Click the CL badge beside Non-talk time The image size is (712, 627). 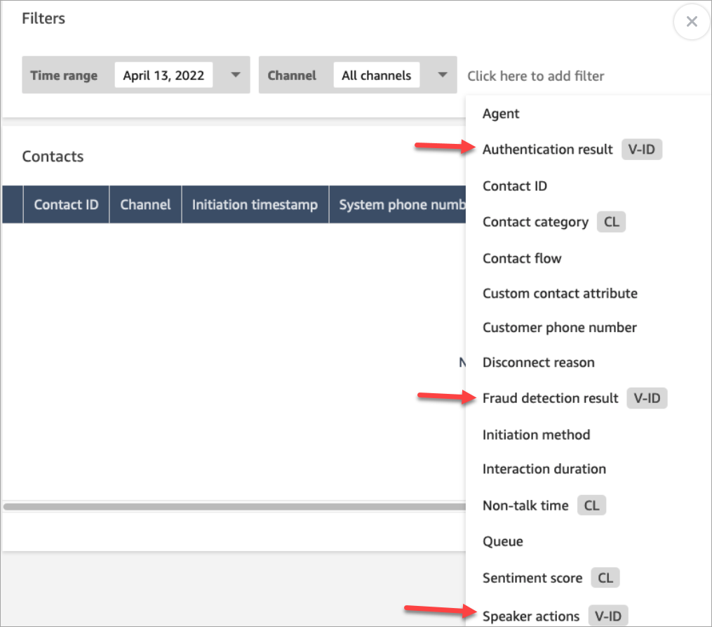click(591, 505)
